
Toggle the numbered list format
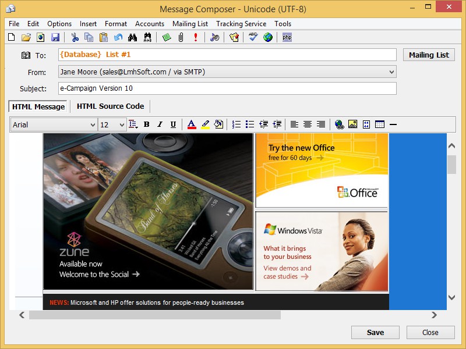pos(236,124)
